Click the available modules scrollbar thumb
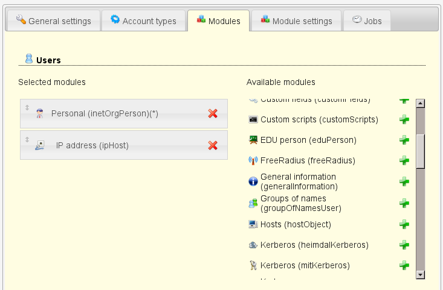This screenshot has width=443, height=290. [x=420, y=151]
